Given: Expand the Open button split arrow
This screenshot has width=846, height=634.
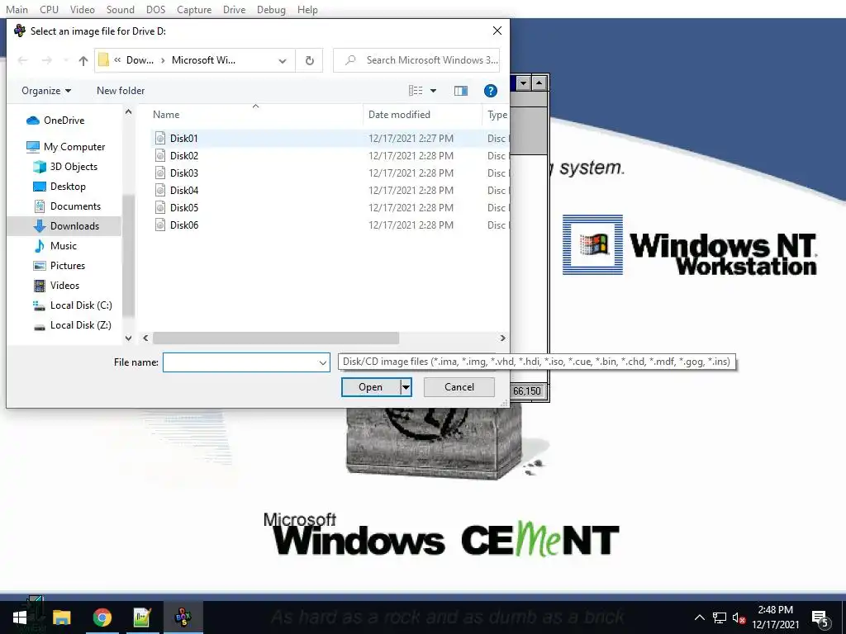Looking at the screenshot, I should 406,387.
